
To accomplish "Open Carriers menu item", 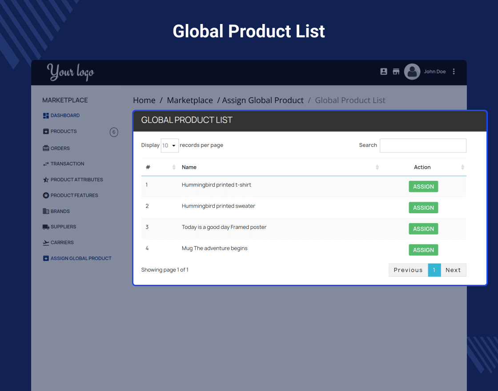I will (62, 243).
